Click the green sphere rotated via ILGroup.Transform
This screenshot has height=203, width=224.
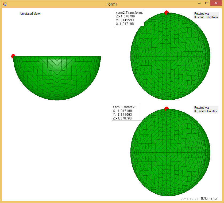point(170,56)
